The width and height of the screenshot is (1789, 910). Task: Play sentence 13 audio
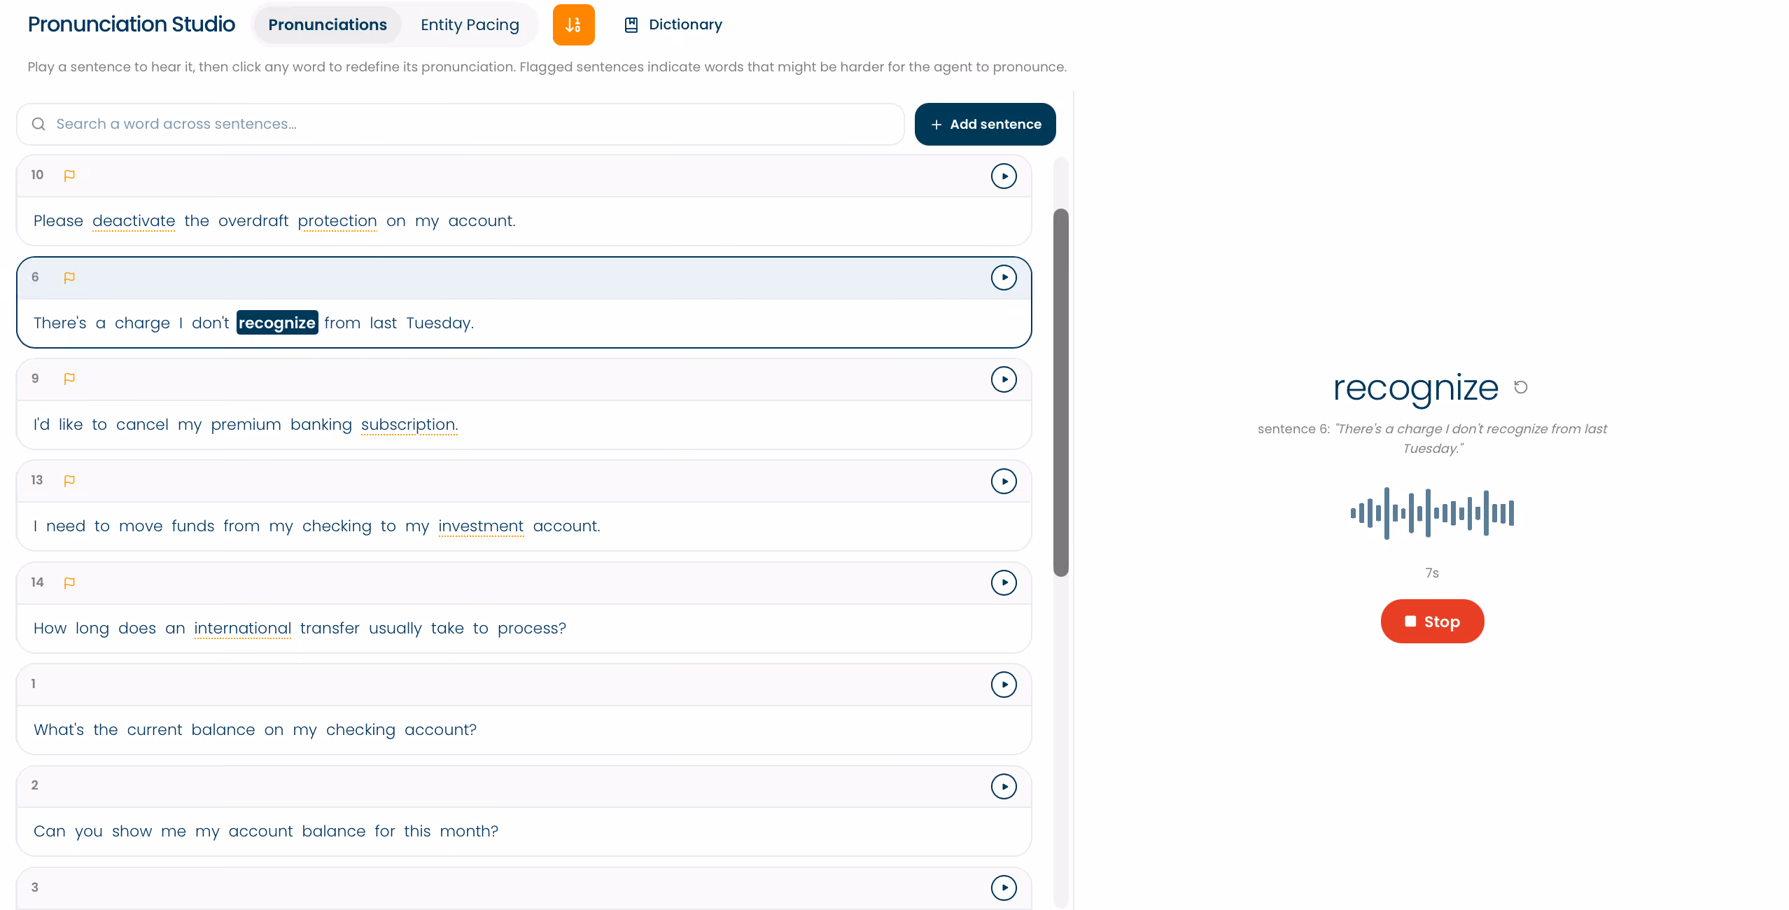pyautogui.click(x=1004, y=481)
